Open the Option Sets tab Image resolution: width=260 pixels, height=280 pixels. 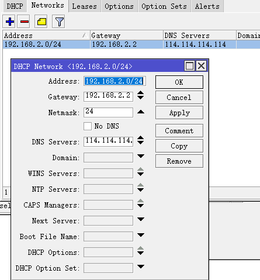coord(164,6)
